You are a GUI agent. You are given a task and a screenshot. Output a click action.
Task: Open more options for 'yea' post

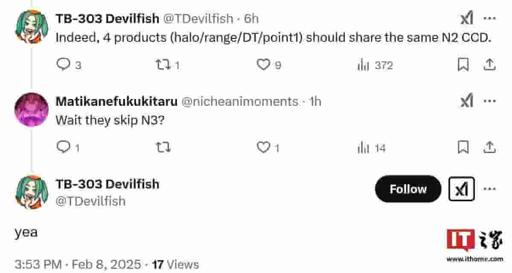click(489, 189)
